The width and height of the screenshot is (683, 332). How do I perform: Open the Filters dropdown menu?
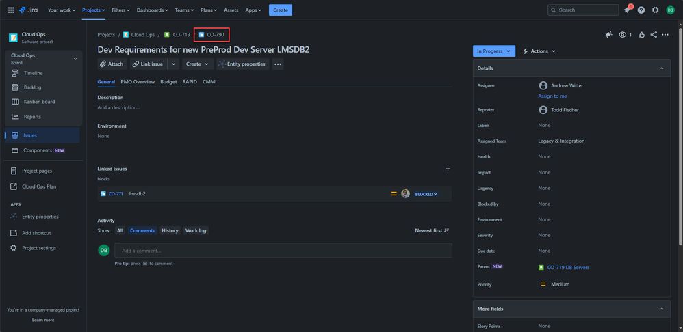pos(121,10)
